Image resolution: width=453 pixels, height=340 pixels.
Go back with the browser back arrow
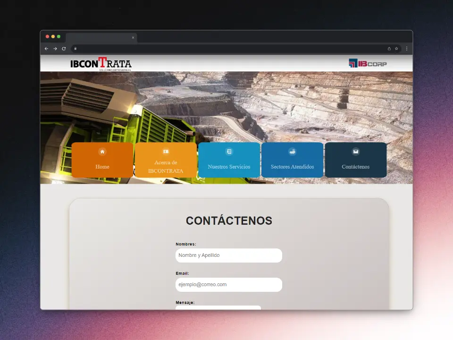coord(47,49)
